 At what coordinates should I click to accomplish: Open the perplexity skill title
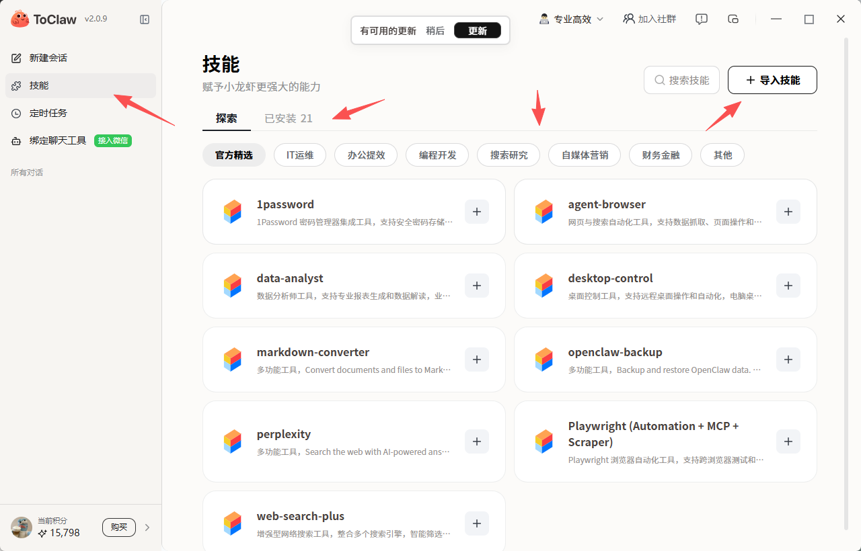pyautogui.click(x=283, y=434)
